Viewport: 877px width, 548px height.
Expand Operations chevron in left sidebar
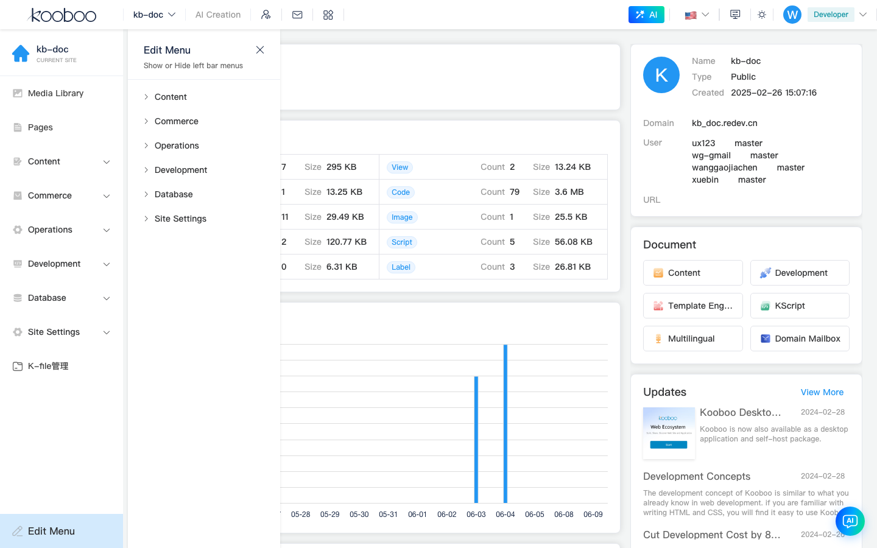[107, 230]
